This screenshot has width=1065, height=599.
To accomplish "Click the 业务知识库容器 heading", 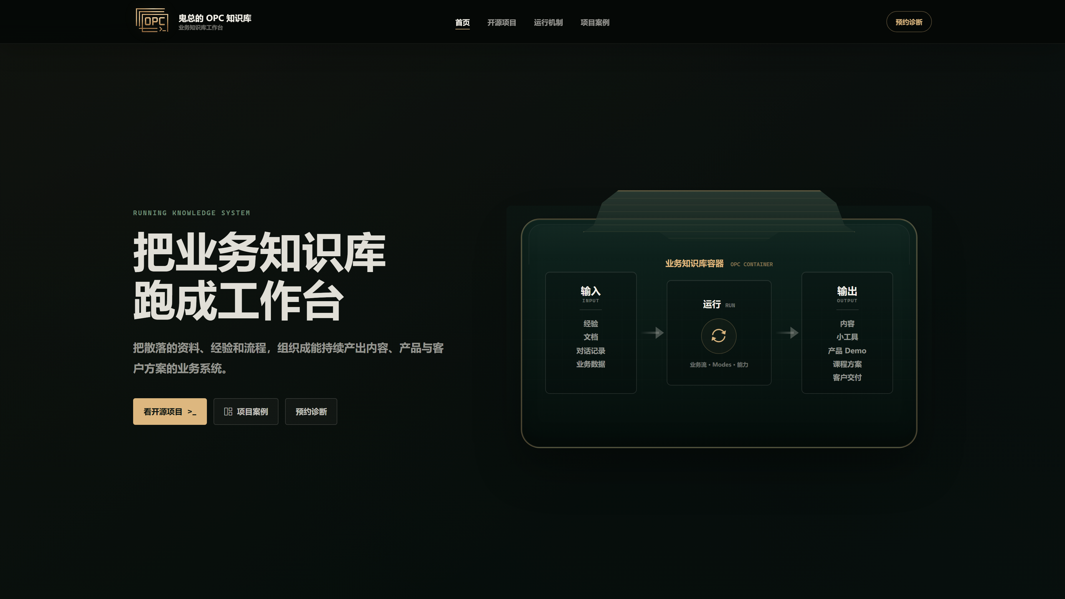I will pos(694,263).
